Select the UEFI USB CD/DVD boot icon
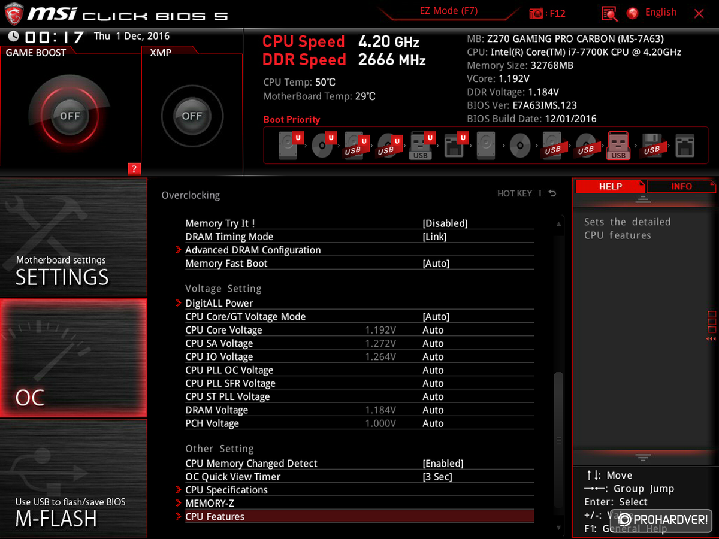 point(388,146)
